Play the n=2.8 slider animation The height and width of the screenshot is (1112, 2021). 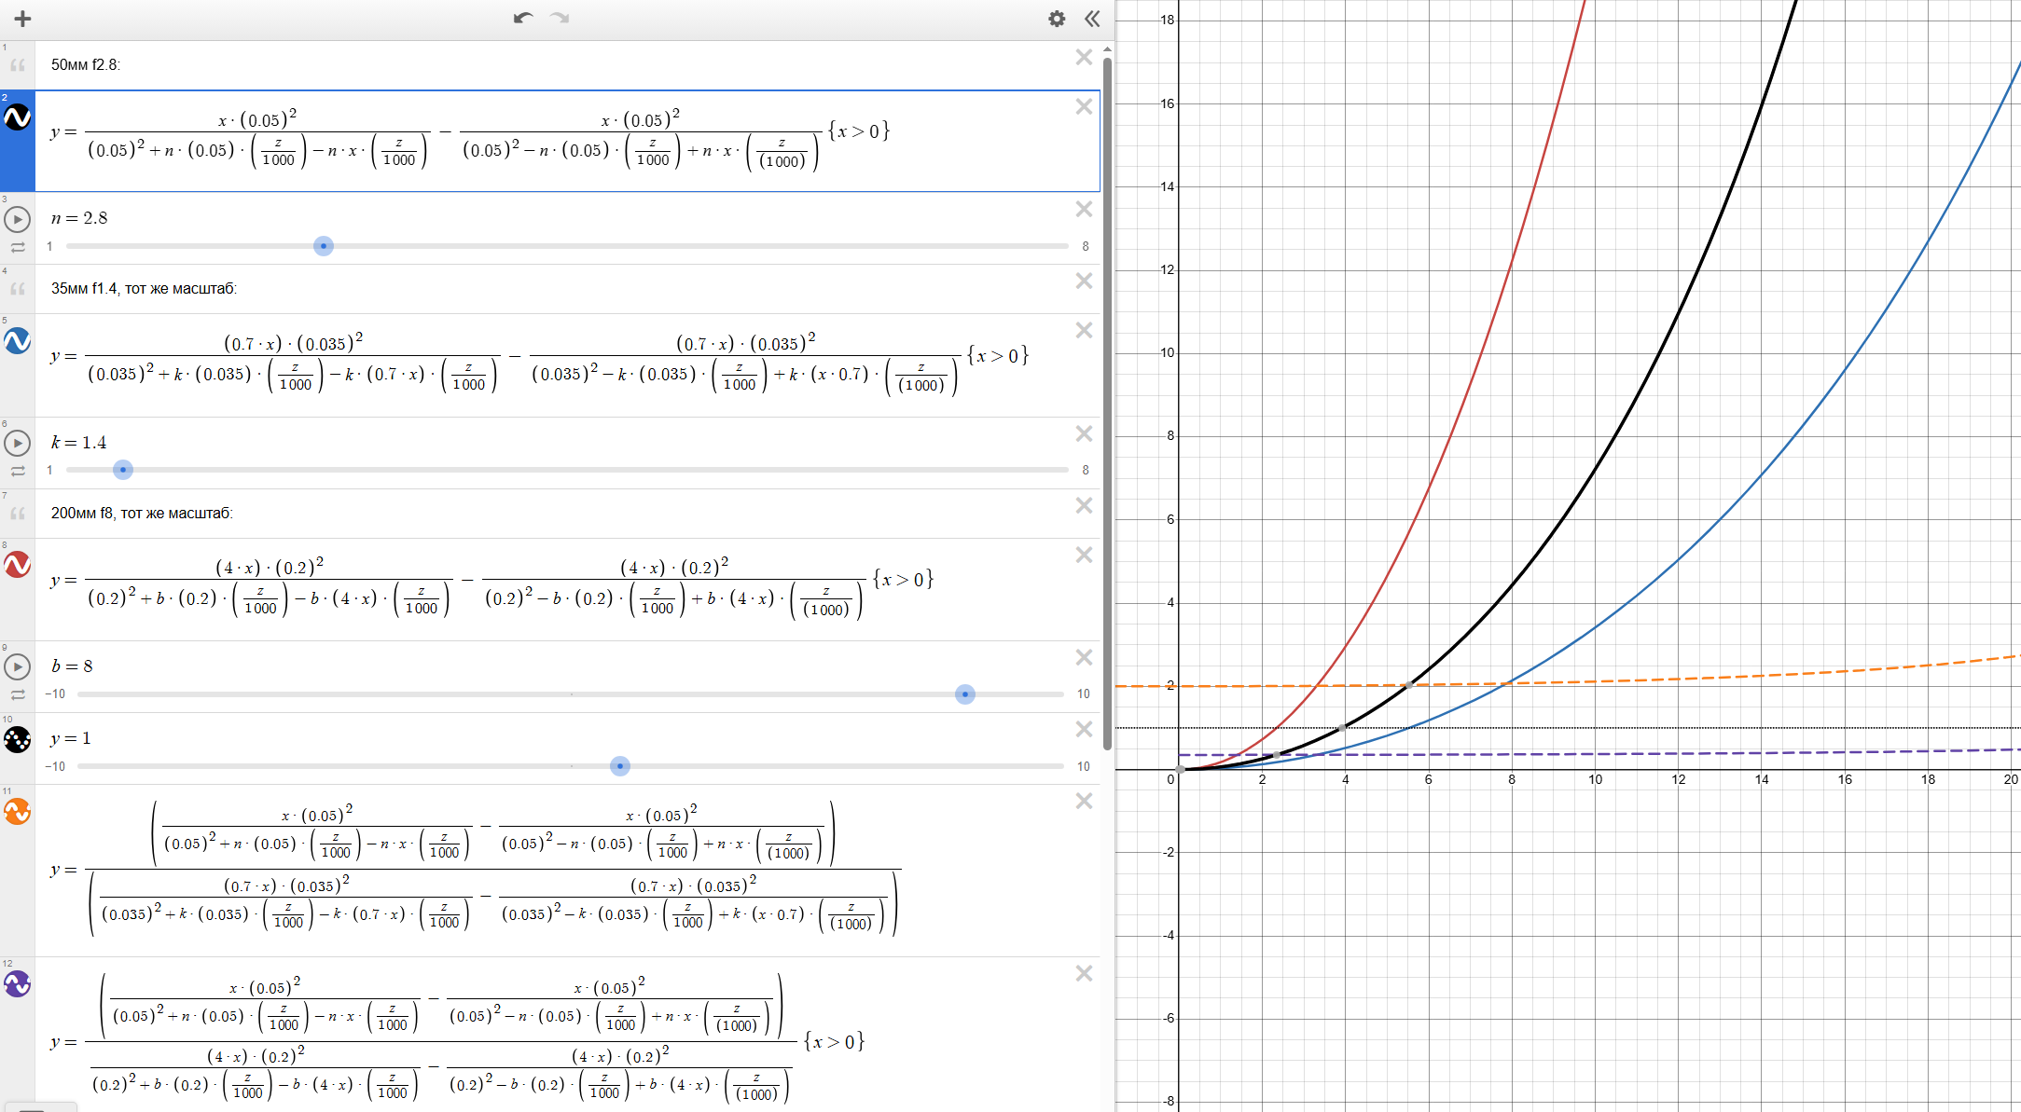pos(18,220)
